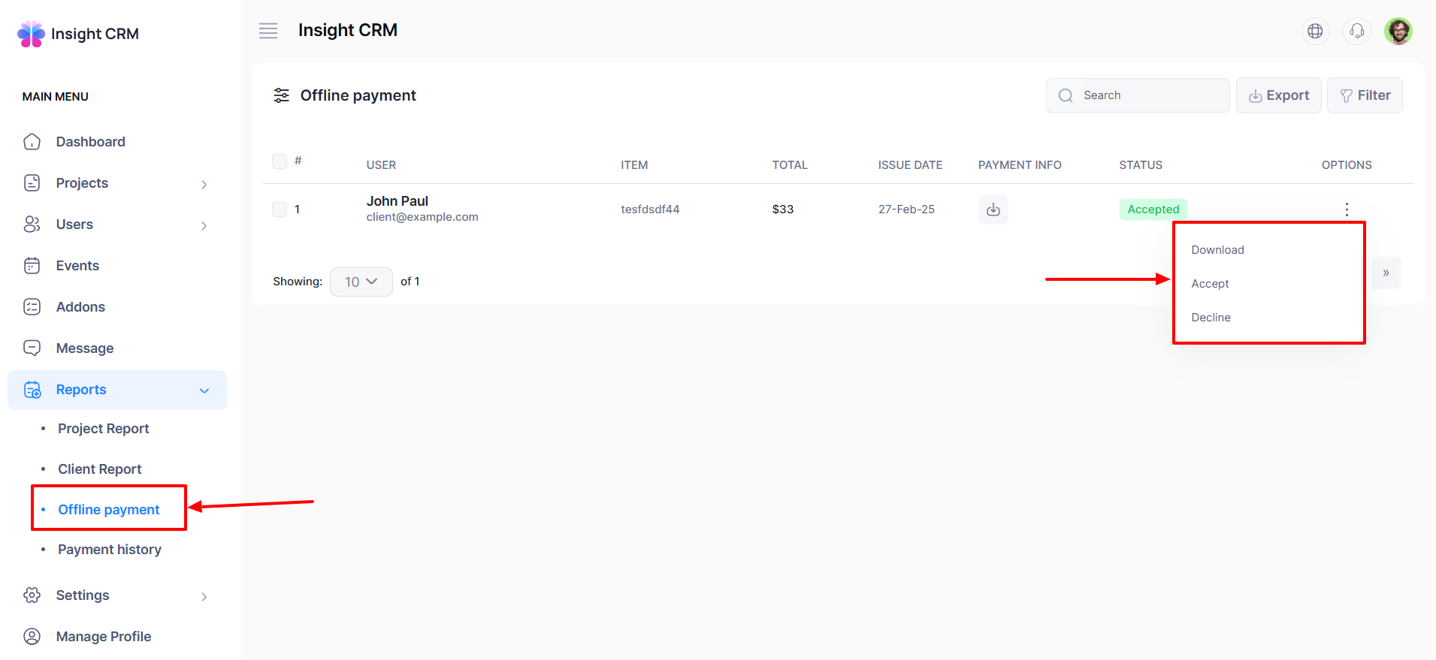The width and height of the screenshot is (1436, 660).
Task: Check the row 1 checkbox
Action: coord(280,209)
